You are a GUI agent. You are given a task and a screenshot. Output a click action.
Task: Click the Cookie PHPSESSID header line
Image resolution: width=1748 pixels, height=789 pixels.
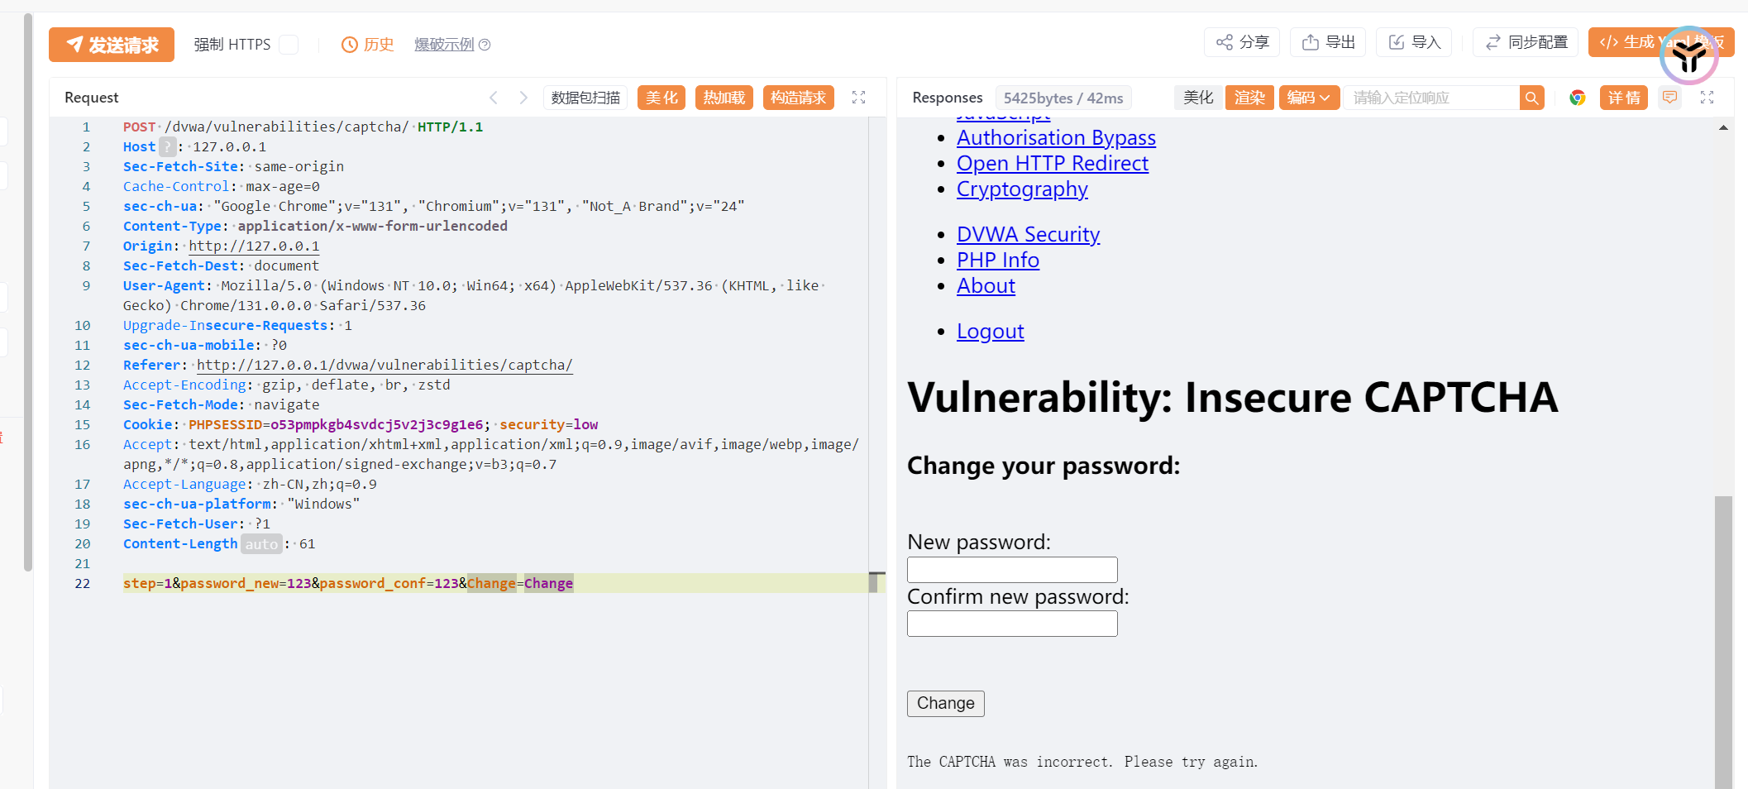tap(361, 424)
